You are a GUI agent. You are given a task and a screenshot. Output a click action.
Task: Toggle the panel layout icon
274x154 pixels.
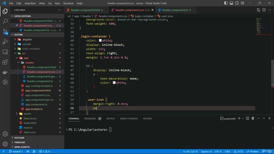(231, 3)
